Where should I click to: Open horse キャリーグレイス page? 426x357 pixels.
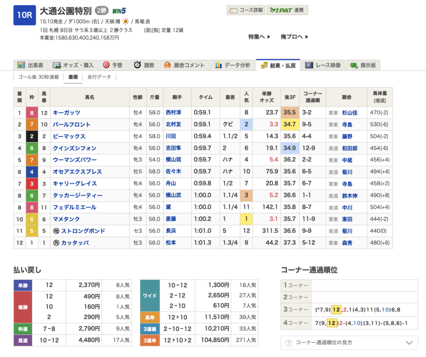[75, 184]
